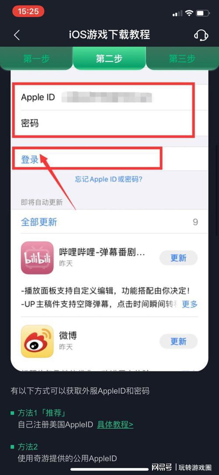Viewport: 219px width, 475px height.
Task: Update the 哔哩哔哩 app
Action: pos(178,258)
